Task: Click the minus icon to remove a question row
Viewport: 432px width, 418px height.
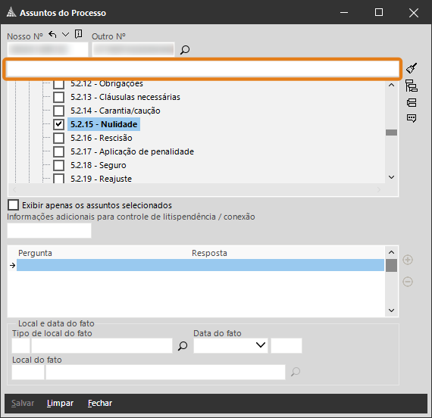Action: point(408,282)
